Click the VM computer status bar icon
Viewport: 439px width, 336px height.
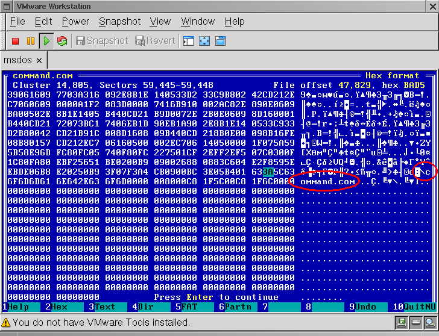coord(430,323)
